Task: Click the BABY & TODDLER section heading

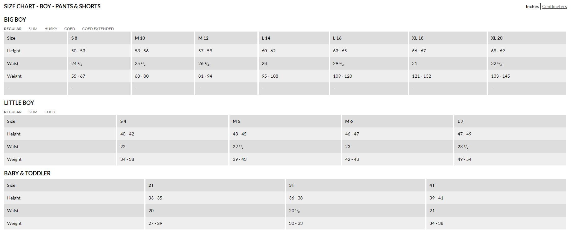Action: click(27, 173)
